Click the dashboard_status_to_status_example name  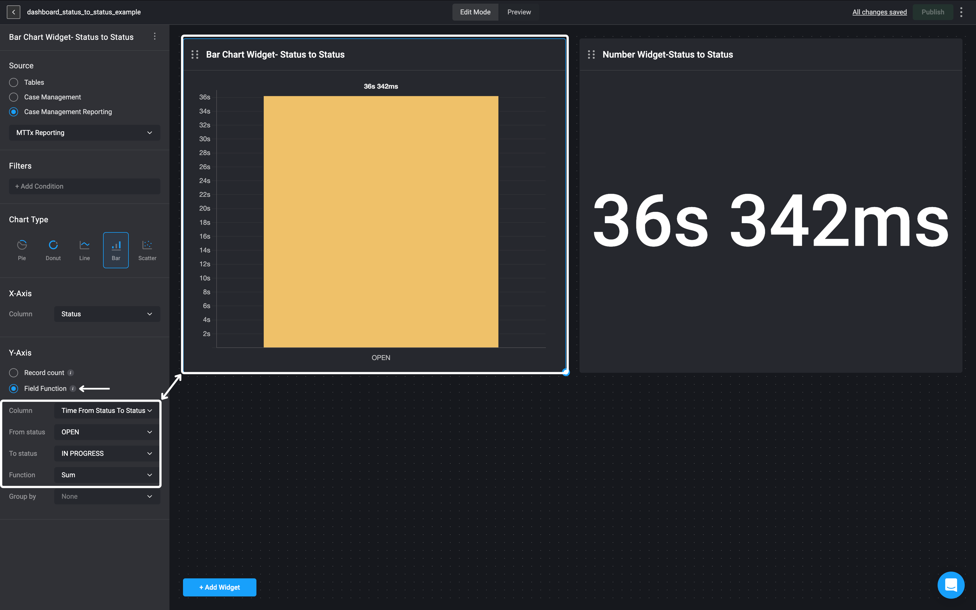click(x=84, y=12)
